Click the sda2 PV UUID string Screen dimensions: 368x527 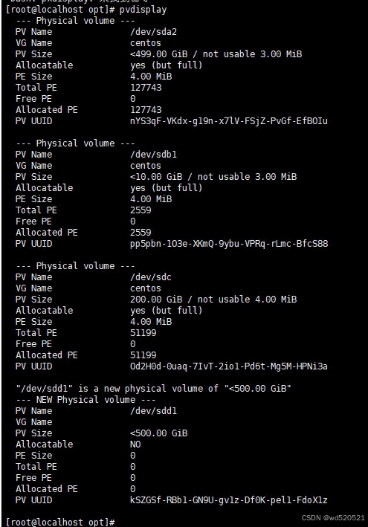[228, 121]
